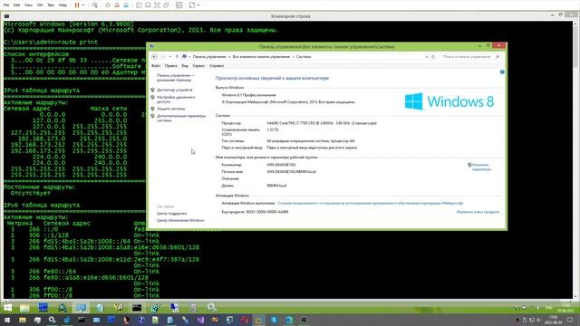Screen dimensions: 580x326
Task: Activate Unity mode toolbar icon
Action: pos(166,5)
